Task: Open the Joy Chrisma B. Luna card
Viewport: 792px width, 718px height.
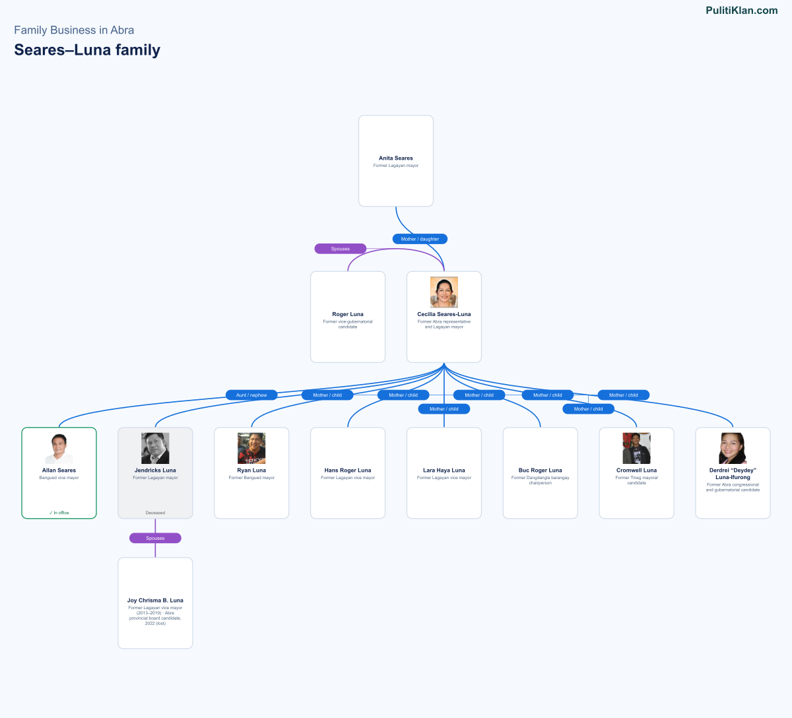Action: [x=155, y=603]
